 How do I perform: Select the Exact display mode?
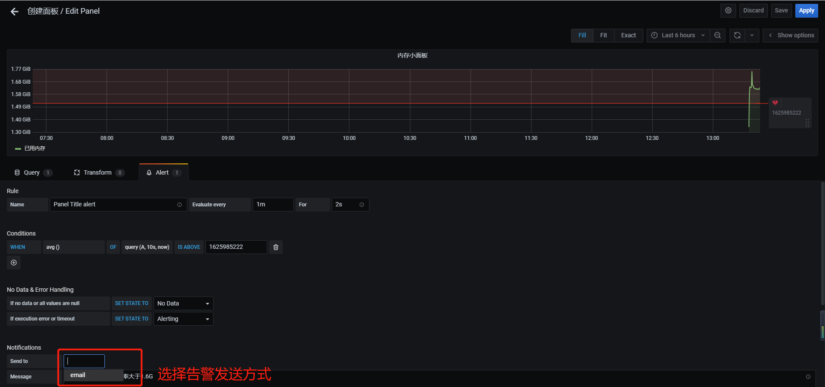point(628,36)
